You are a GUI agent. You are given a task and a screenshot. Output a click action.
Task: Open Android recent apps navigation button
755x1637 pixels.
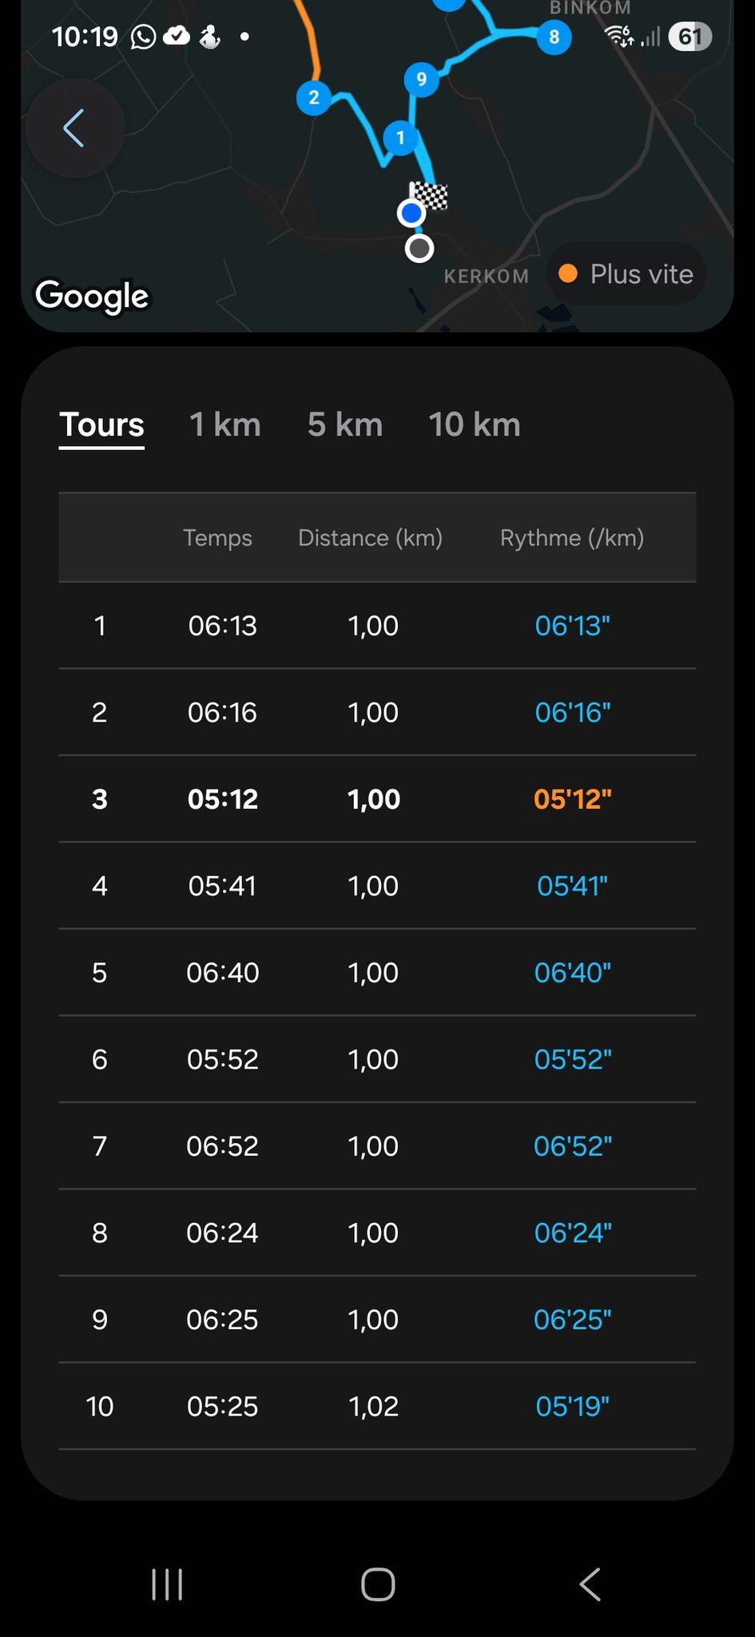pos(167,1584)
